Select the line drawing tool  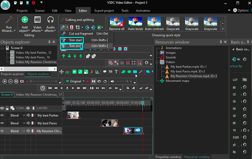141,72
